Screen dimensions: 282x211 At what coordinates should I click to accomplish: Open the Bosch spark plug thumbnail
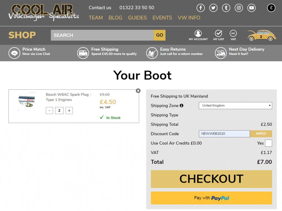27,102
